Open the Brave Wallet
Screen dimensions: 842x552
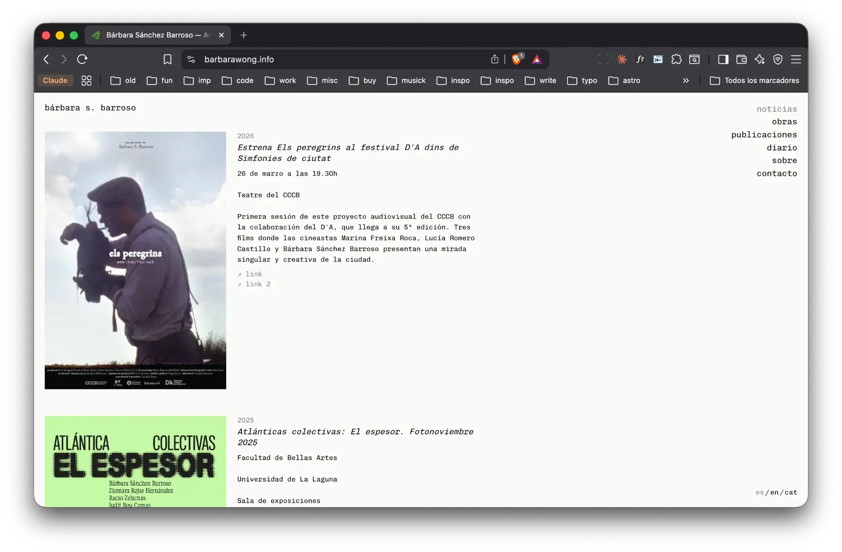pyautogui.click(x=741, y=59)
